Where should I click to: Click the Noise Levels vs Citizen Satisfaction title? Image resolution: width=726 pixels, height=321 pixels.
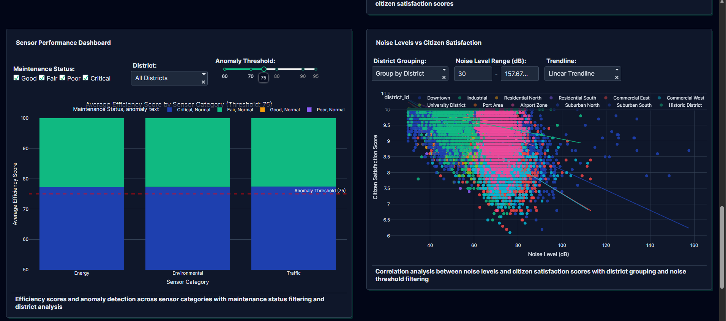point(429,43)
